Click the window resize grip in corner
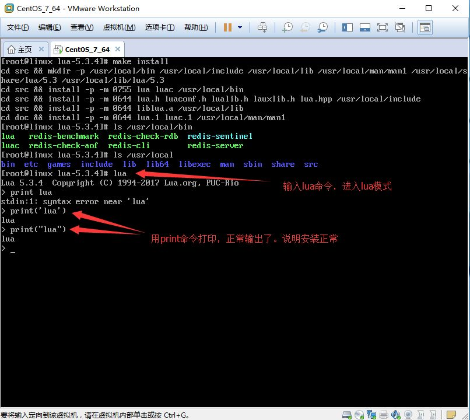The image size is (470, 420). [x=465, y=415]
